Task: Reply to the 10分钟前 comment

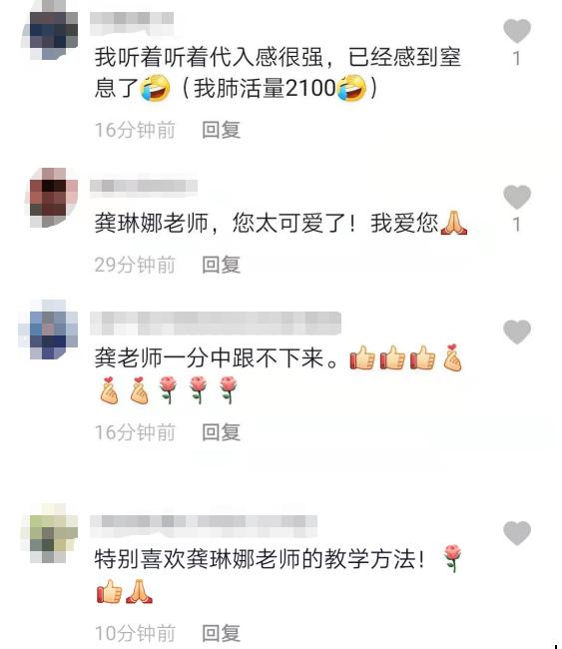Action: (x=221, y=633)
